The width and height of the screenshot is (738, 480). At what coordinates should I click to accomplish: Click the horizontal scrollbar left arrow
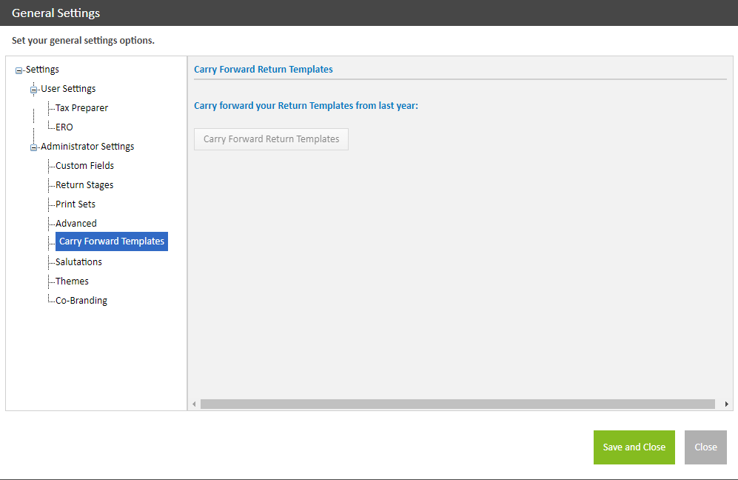(x=194, y=404)
